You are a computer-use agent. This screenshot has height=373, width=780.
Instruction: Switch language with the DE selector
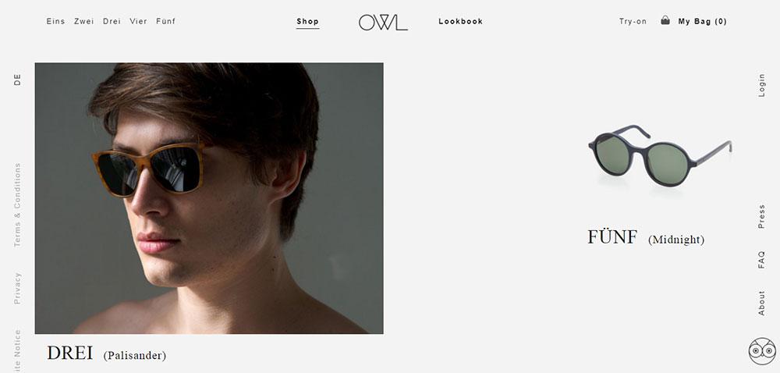(17, 80)
